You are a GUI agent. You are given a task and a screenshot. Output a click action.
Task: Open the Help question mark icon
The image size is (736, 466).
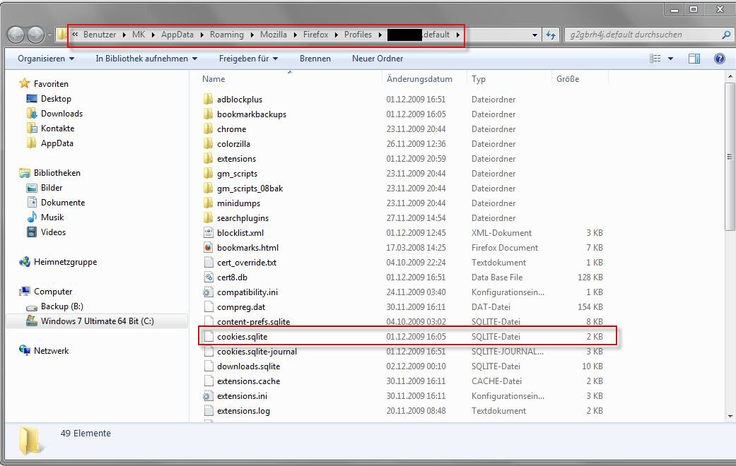pos(720,59)
